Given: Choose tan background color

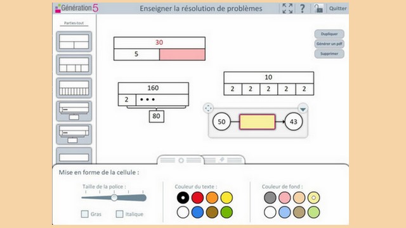Looking at the screenshot, I should coord(299,212).
